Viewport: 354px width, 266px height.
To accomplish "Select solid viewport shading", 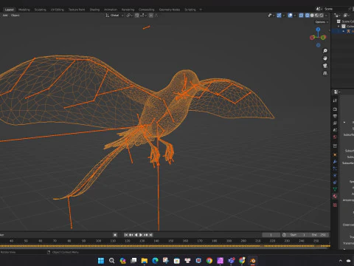I will pos(312,16).
